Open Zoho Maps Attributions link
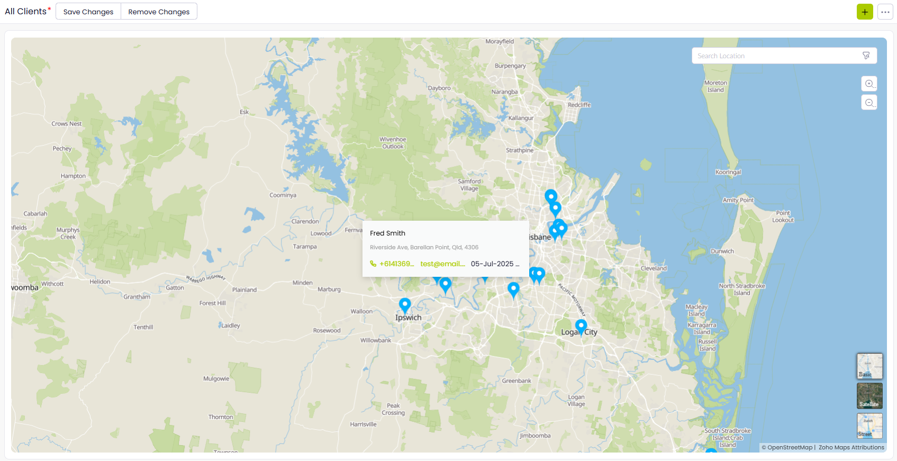Screen dimensions: 897x461 coord(851,447)
